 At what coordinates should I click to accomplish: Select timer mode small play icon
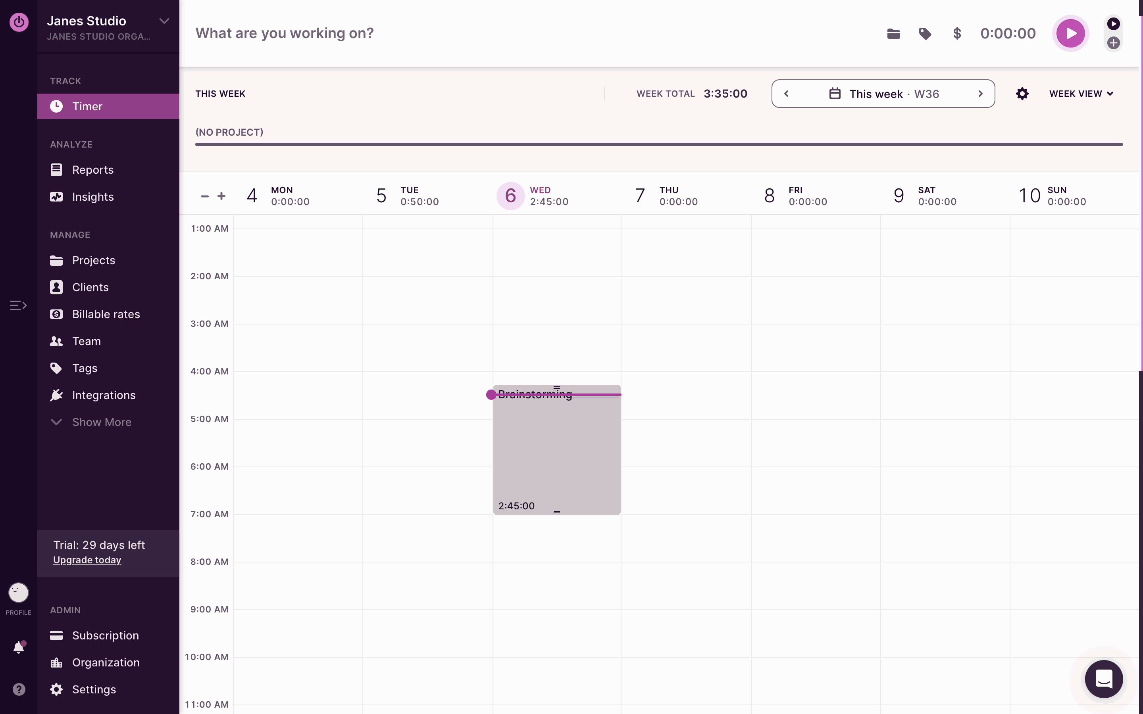pos(1113,24)
